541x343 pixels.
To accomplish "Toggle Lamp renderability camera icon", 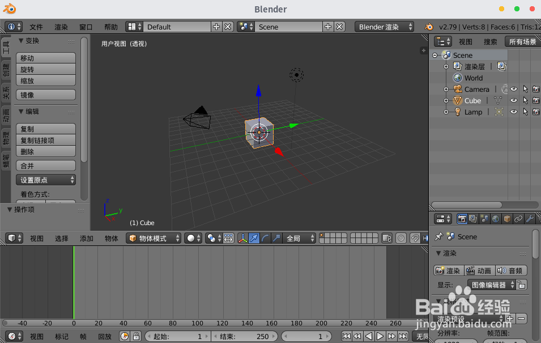I will [x=536, y=112].
